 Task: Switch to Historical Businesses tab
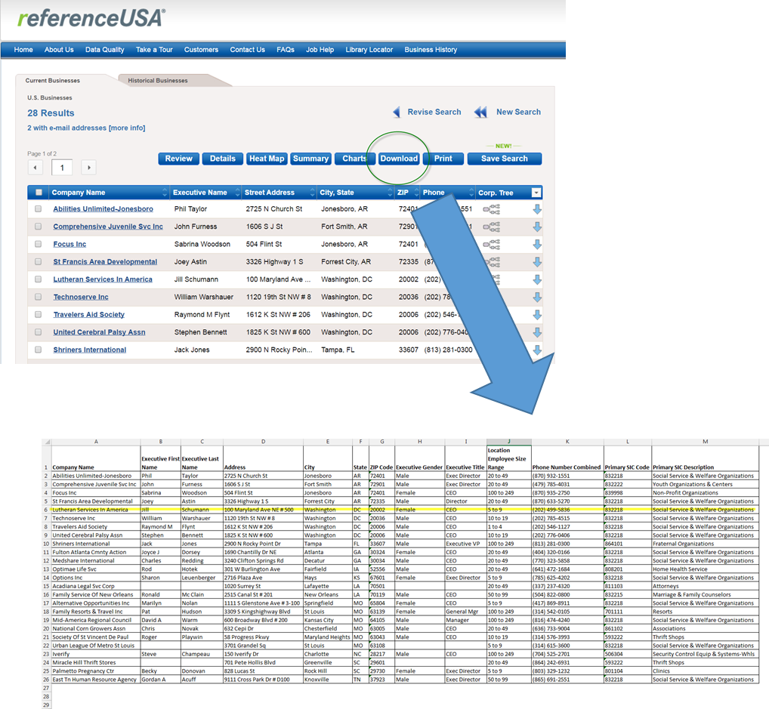coord(158,81)
